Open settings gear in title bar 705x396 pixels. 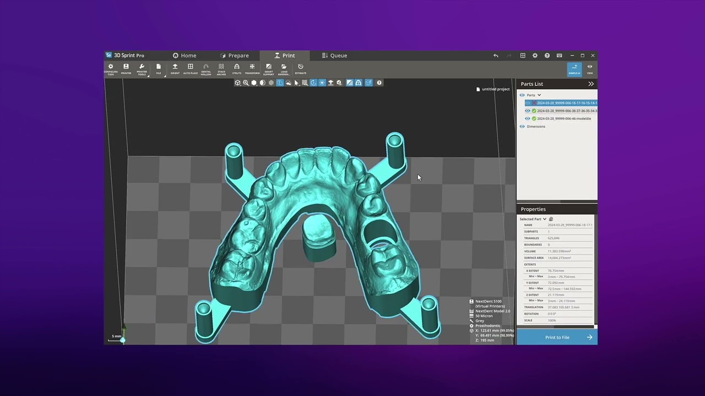535,56
